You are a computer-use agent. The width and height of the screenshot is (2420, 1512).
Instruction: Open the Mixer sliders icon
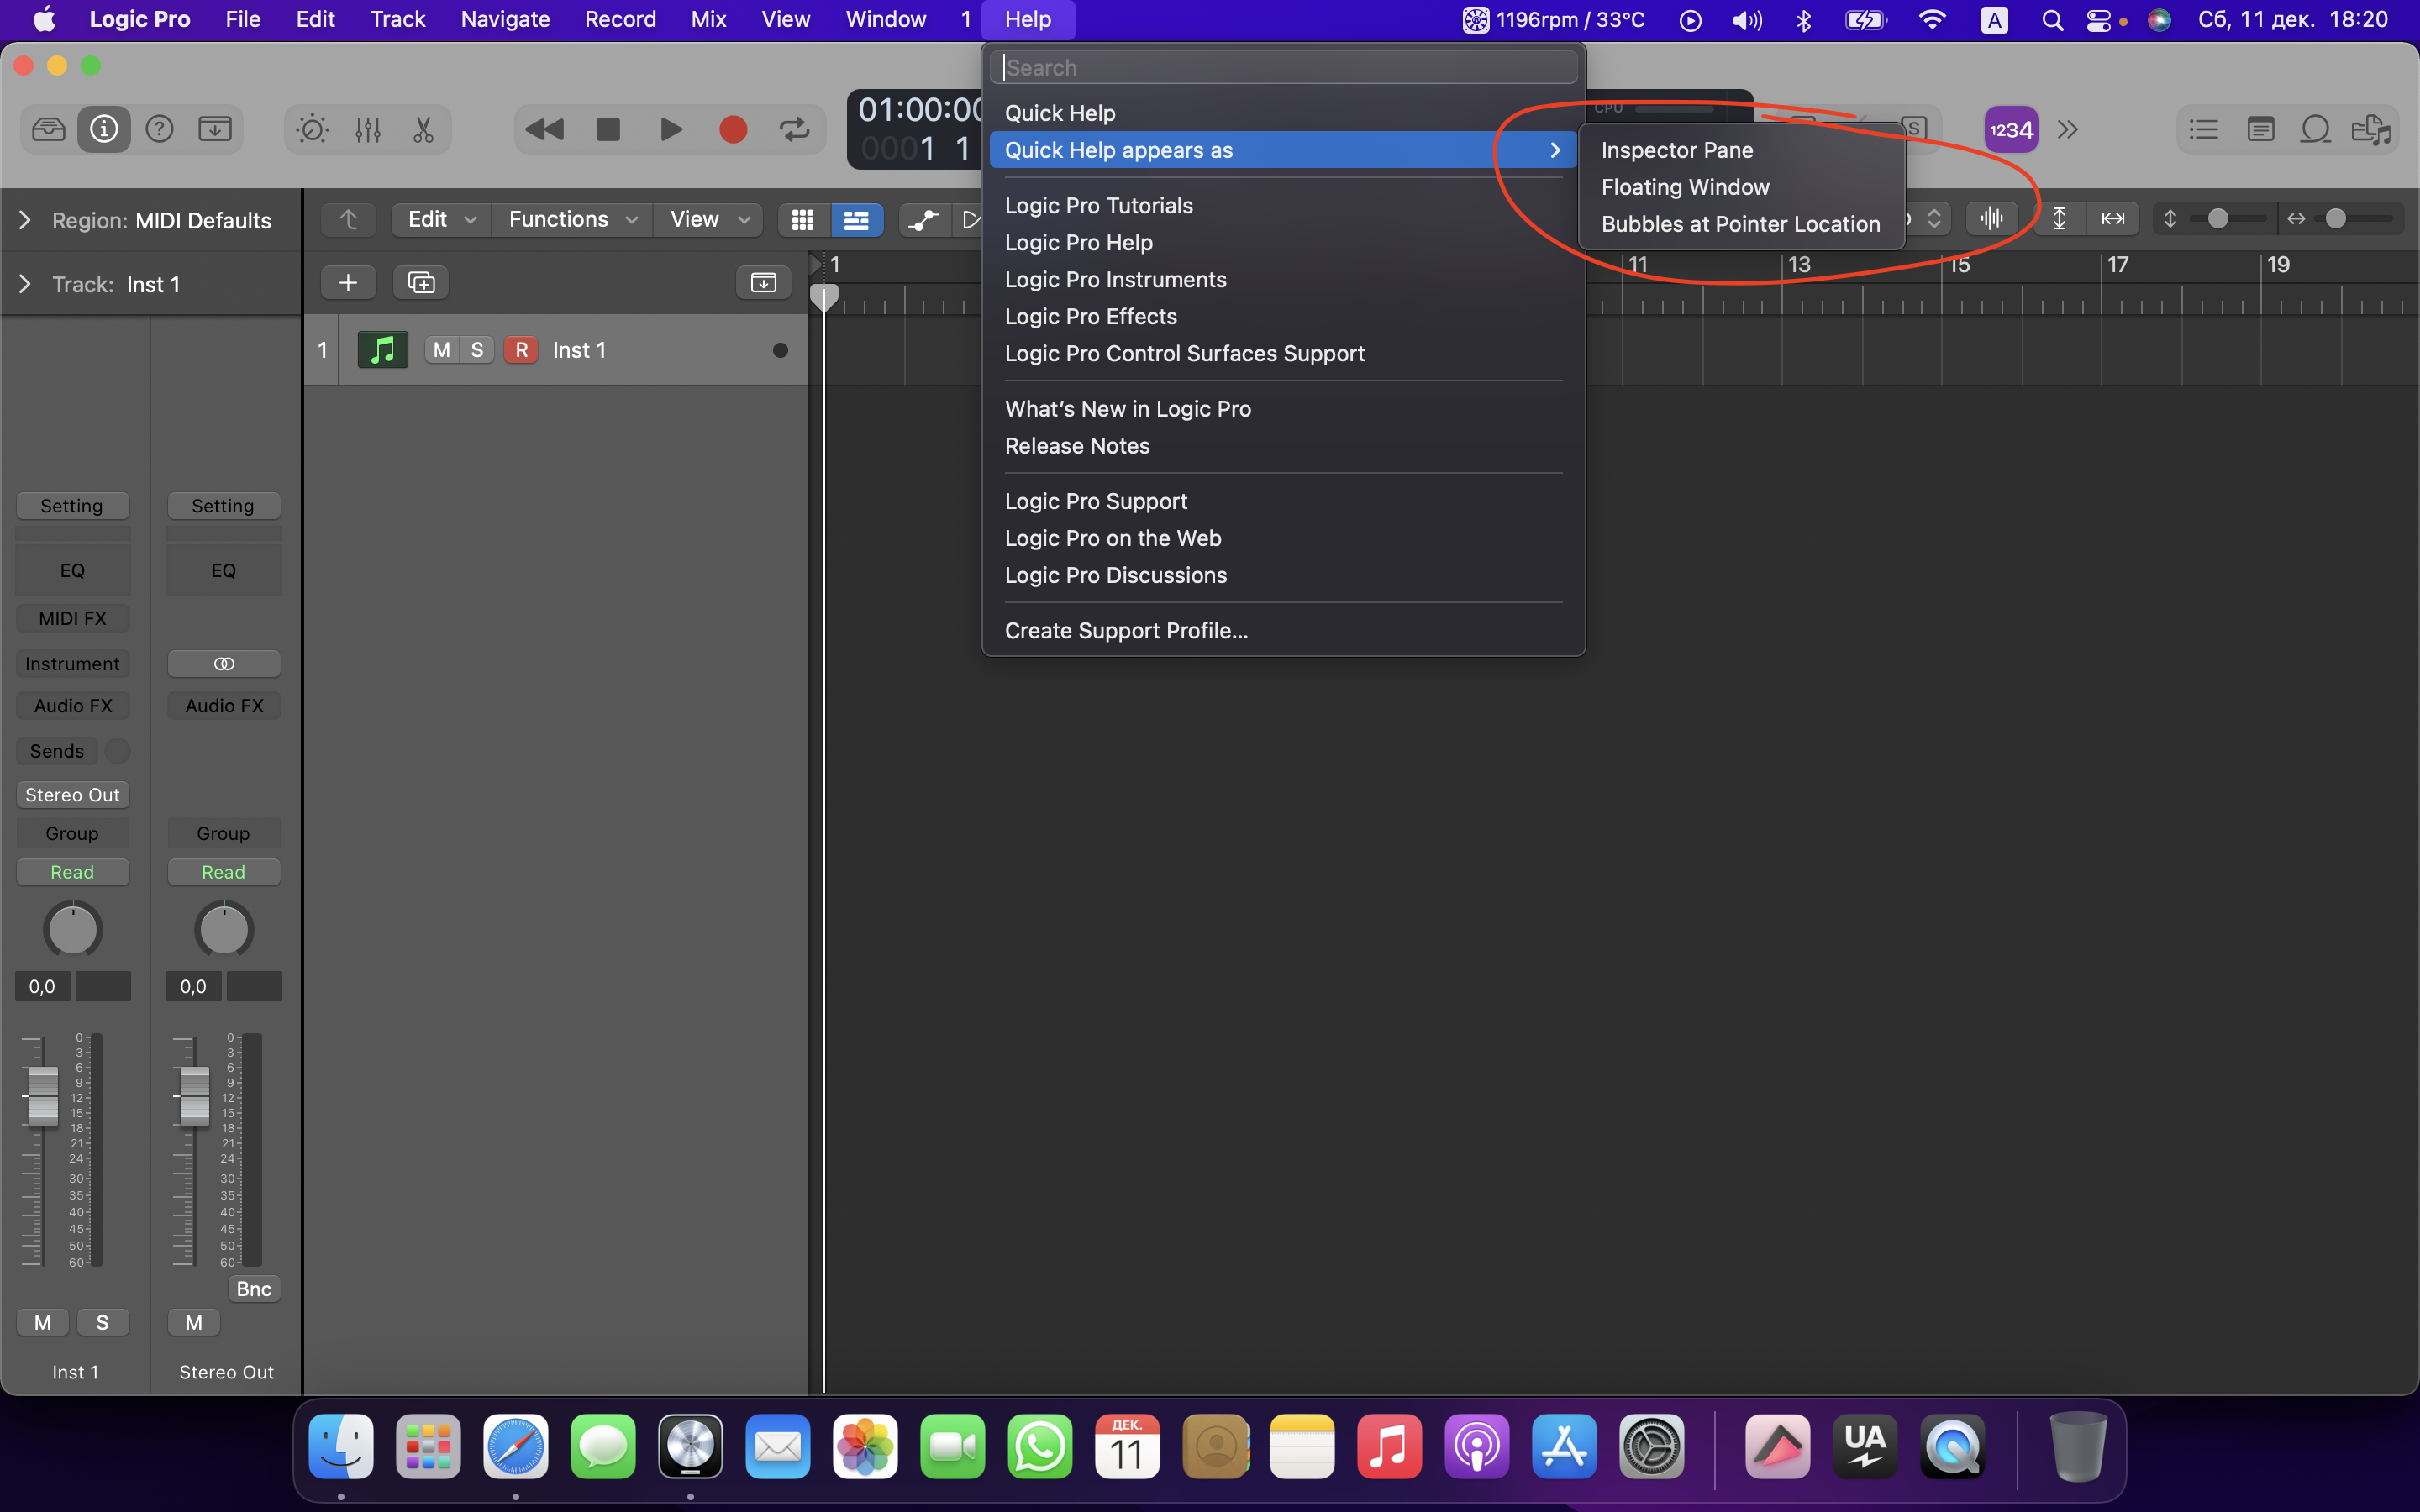tap(368, 129)
